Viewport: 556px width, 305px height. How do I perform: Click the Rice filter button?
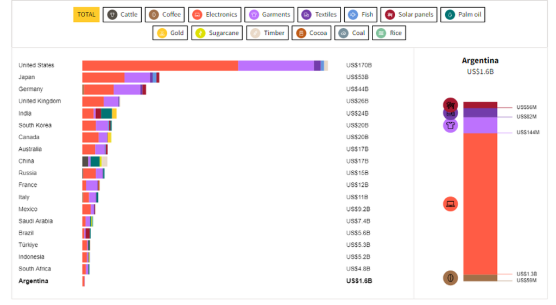click(x=389, y=33)
